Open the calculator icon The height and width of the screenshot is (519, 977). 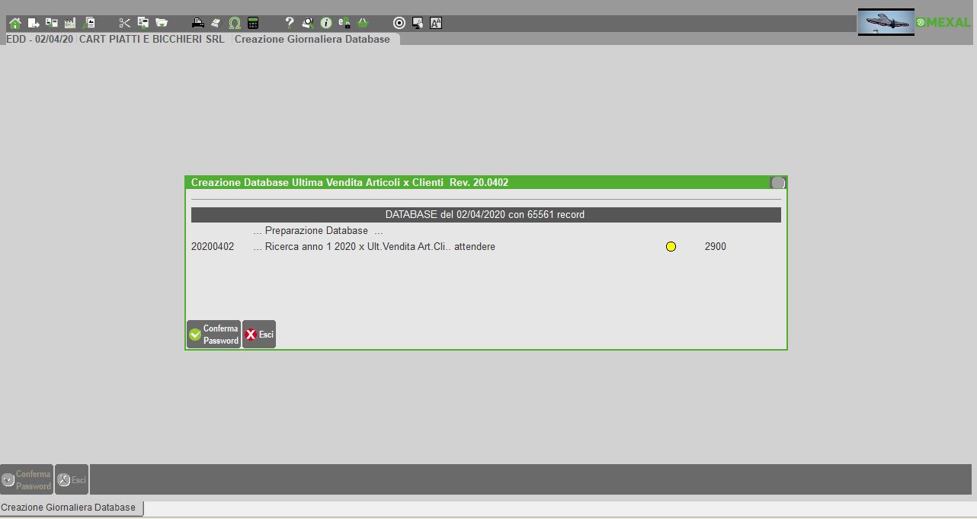(253, 23)
